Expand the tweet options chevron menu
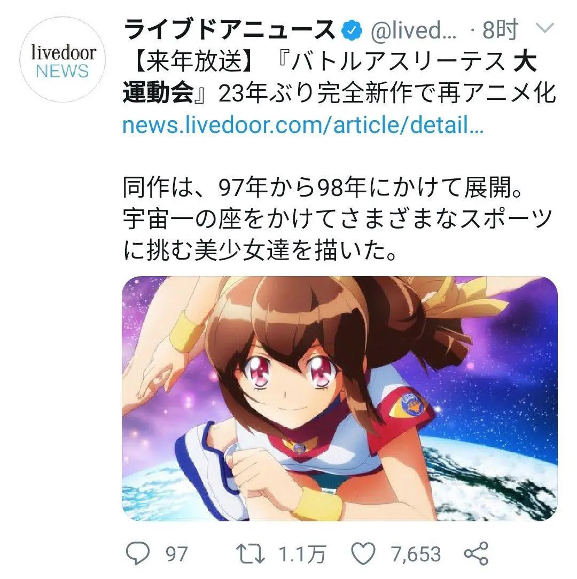 pyautogui.click(x=544, y=28)
